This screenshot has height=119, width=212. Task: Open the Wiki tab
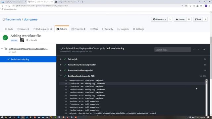[x=94, y=29]
